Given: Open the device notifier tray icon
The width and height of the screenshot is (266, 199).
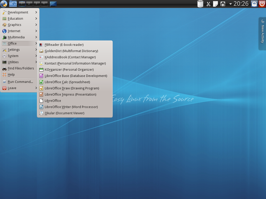Looking at the screenshot, I should 223,4.
